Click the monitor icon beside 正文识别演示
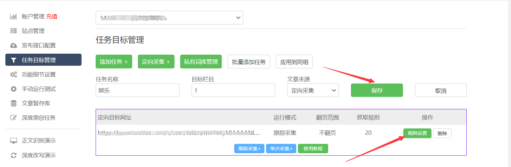 (x=13, y=141)
